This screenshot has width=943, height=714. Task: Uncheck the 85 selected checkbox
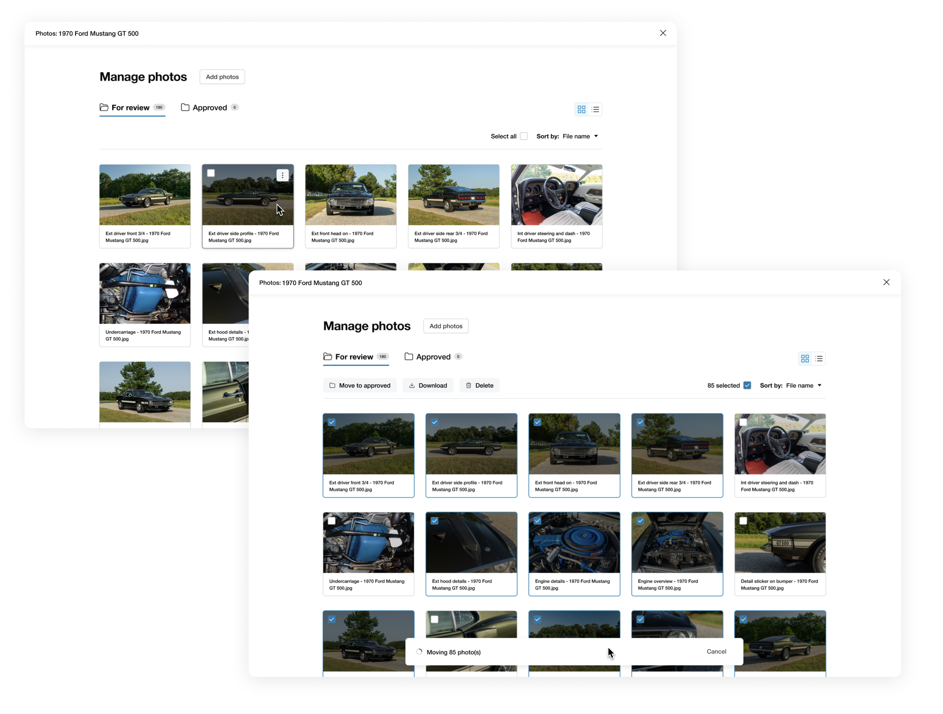747,385
